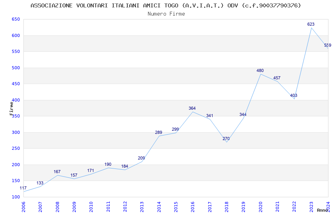Click the y-axis value 400

coord(16,100)
